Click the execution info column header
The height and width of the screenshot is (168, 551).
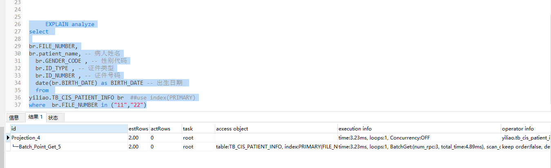pos(355,128)
